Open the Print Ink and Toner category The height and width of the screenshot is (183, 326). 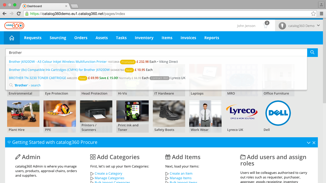click(132, 116)
